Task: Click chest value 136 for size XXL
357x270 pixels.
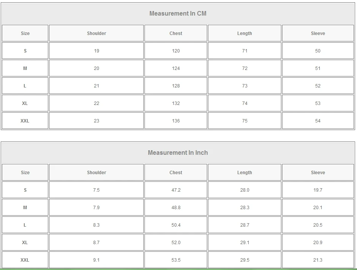Action: coord(176,121)
